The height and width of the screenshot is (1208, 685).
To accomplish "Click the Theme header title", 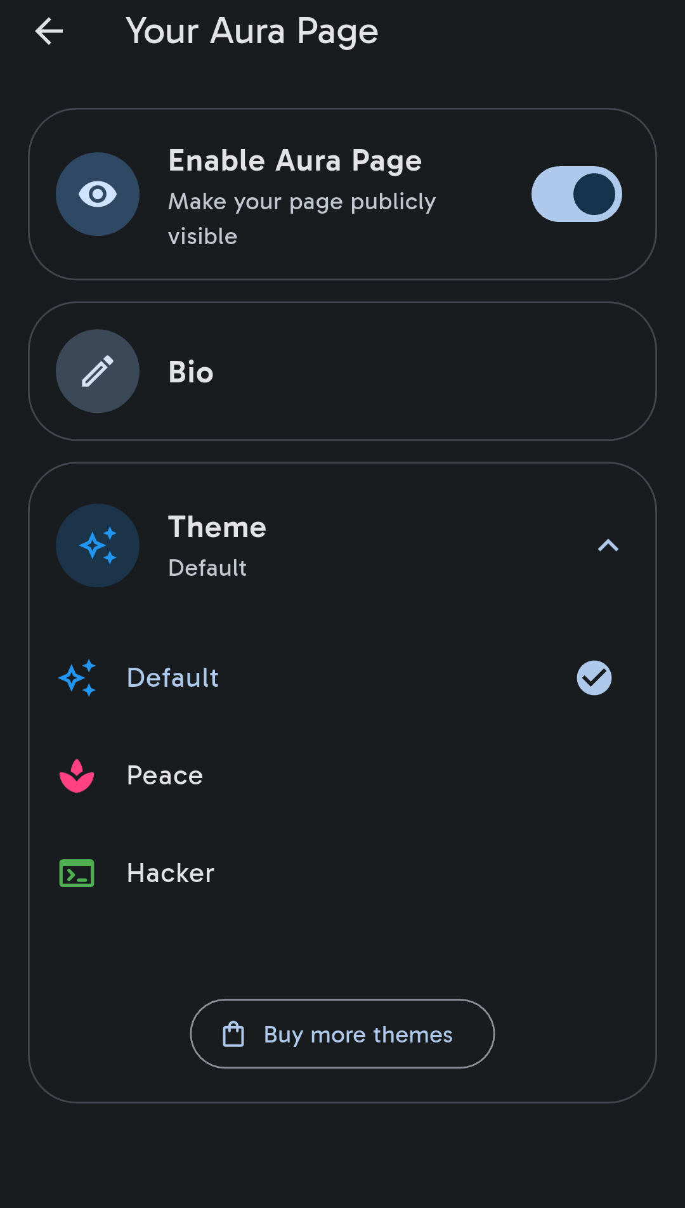I will coord(217,527).
